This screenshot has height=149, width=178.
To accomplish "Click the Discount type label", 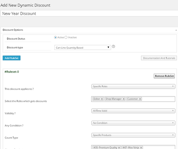I will point(15,47).
